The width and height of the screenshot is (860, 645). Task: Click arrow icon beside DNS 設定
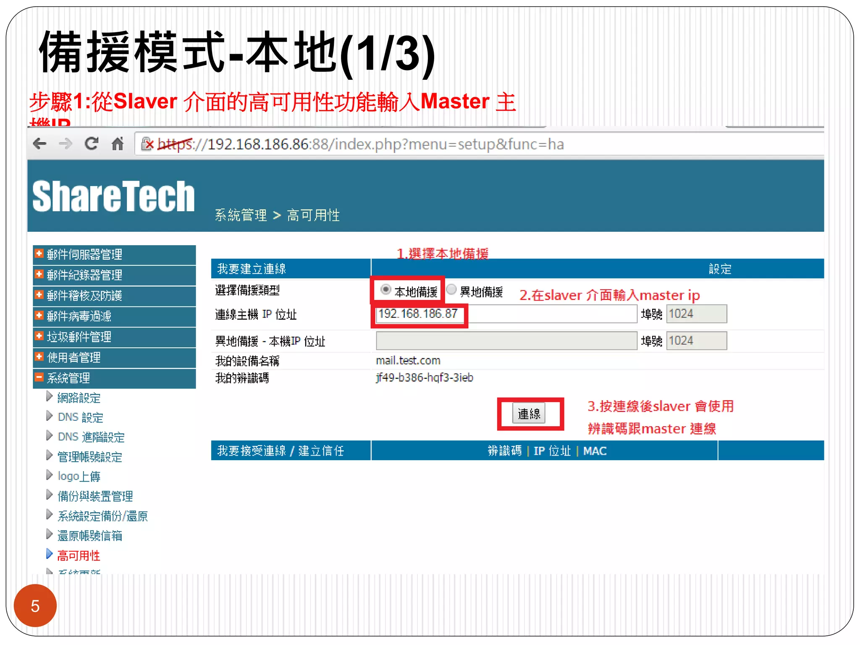pyautogui.click(x=49, y=416)
